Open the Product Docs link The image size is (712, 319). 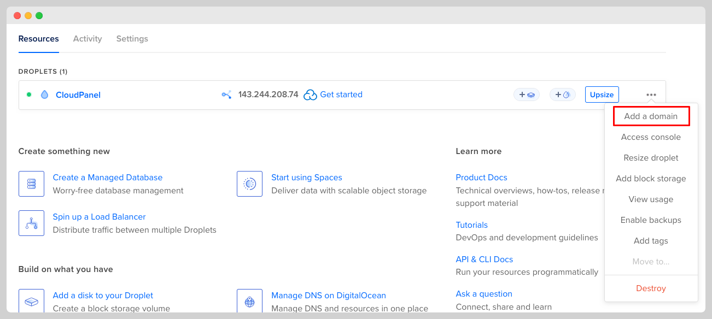pos(481,178)
